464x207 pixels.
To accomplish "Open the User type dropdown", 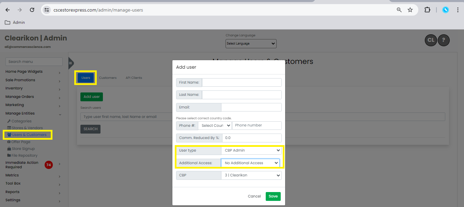I will 251,151.
